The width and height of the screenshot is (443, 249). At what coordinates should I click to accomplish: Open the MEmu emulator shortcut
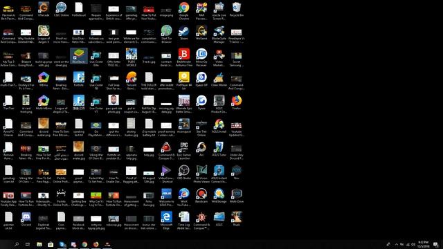[44, 79]
